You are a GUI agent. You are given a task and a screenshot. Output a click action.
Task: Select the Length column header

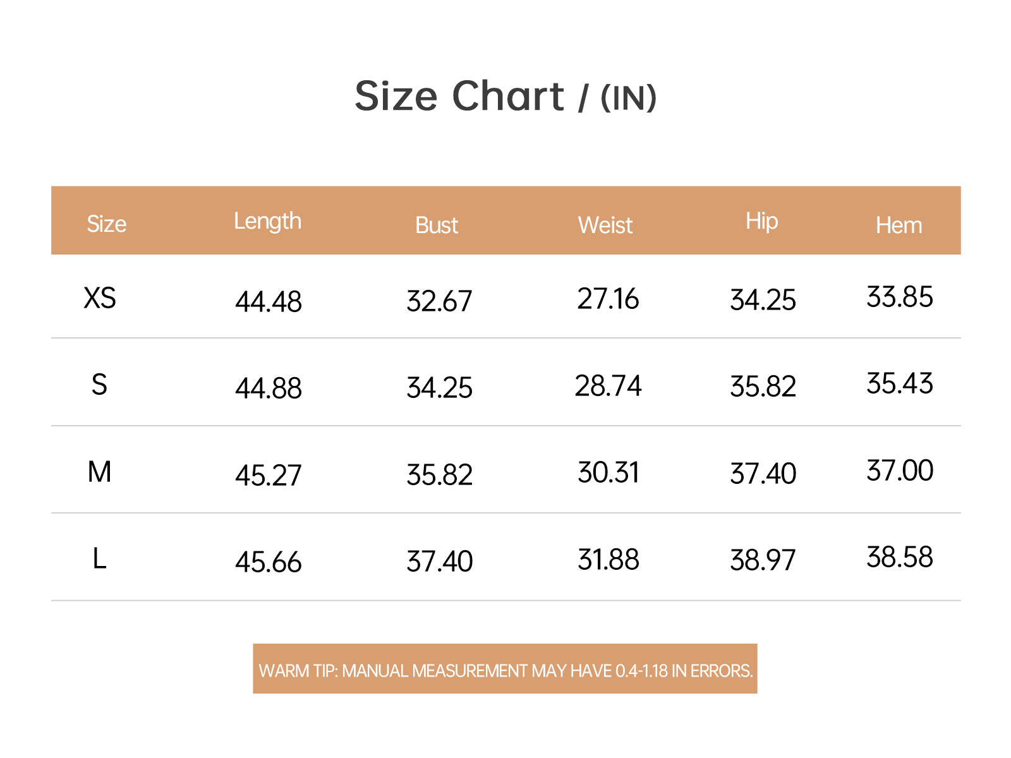(267, 222)
